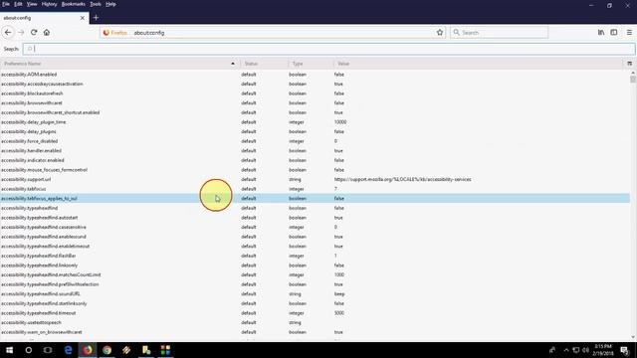Open the Library icon in toolbar
Screen dimensions: 637x358
point(601,33)
